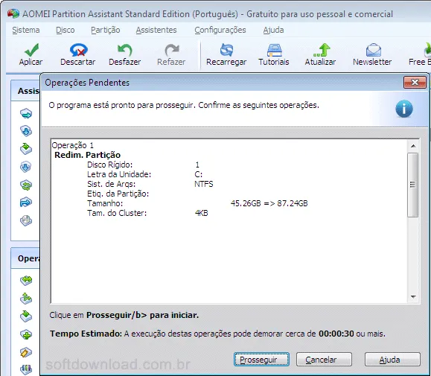Click the '45.26GB => 87.24GB' size value
Viewport: 431px width, 376px height.
click(269, 203)
